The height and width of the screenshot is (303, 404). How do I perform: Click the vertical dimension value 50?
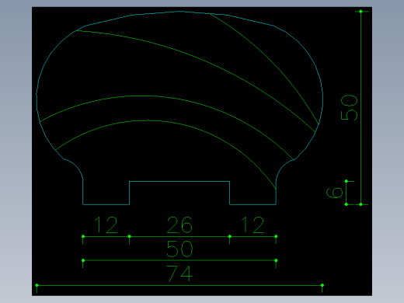coord(350,108)
